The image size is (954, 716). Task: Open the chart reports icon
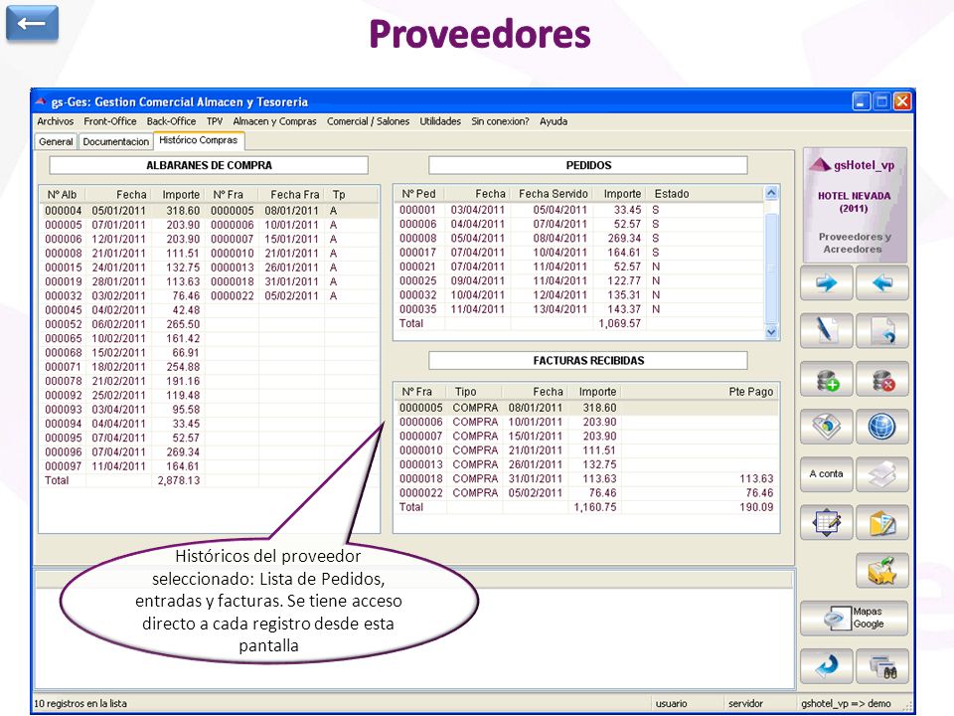[x=826, y=427]
